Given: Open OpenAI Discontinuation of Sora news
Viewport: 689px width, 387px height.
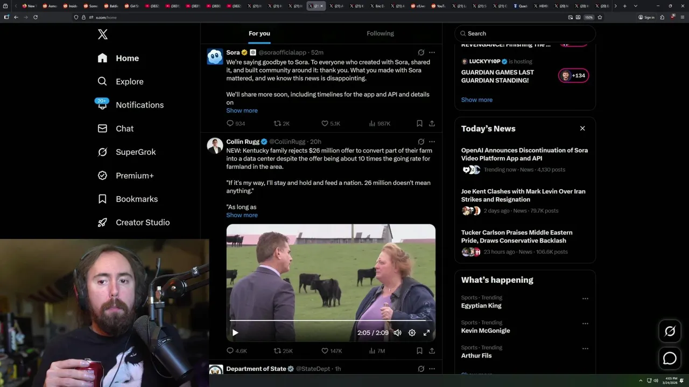Looking at the screenshot, I should pos(525,160).
